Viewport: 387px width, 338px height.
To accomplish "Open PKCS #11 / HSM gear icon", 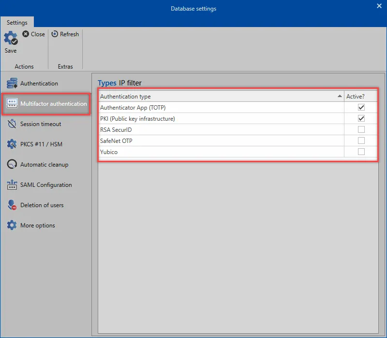I will (x=12, y=144).
